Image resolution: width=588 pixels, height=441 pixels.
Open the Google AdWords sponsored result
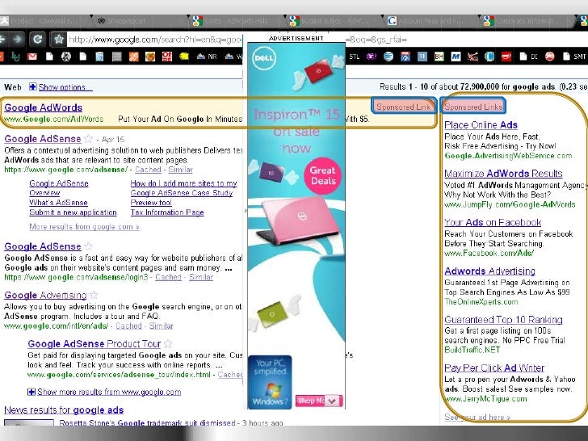pos(43,107)
